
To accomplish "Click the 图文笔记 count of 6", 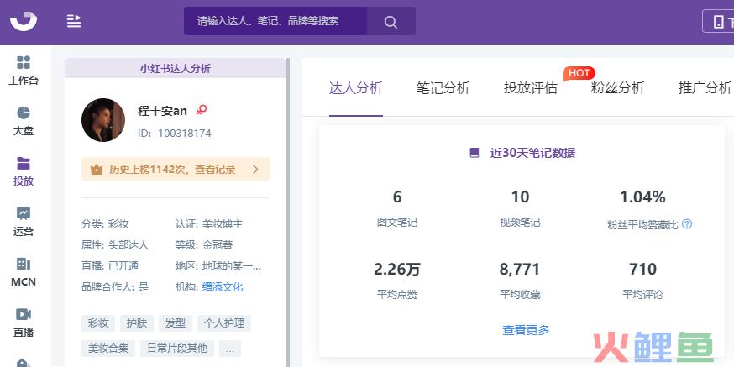I will (397, 197).
